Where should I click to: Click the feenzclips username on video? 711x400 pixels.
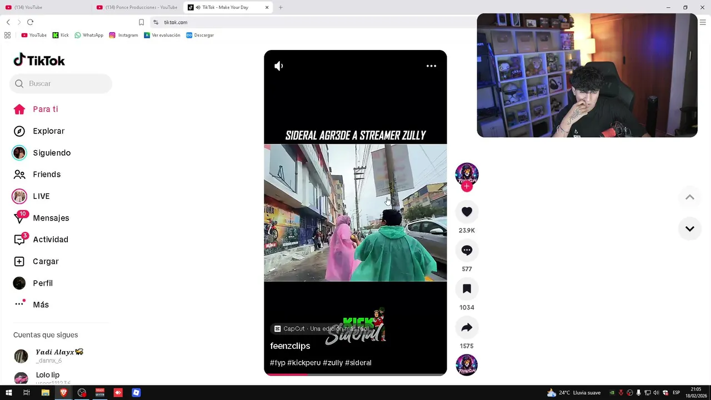point(290,346)
